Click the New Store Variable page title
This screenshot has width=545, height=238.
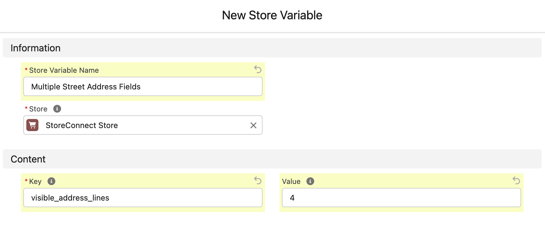tap(272, 15)
